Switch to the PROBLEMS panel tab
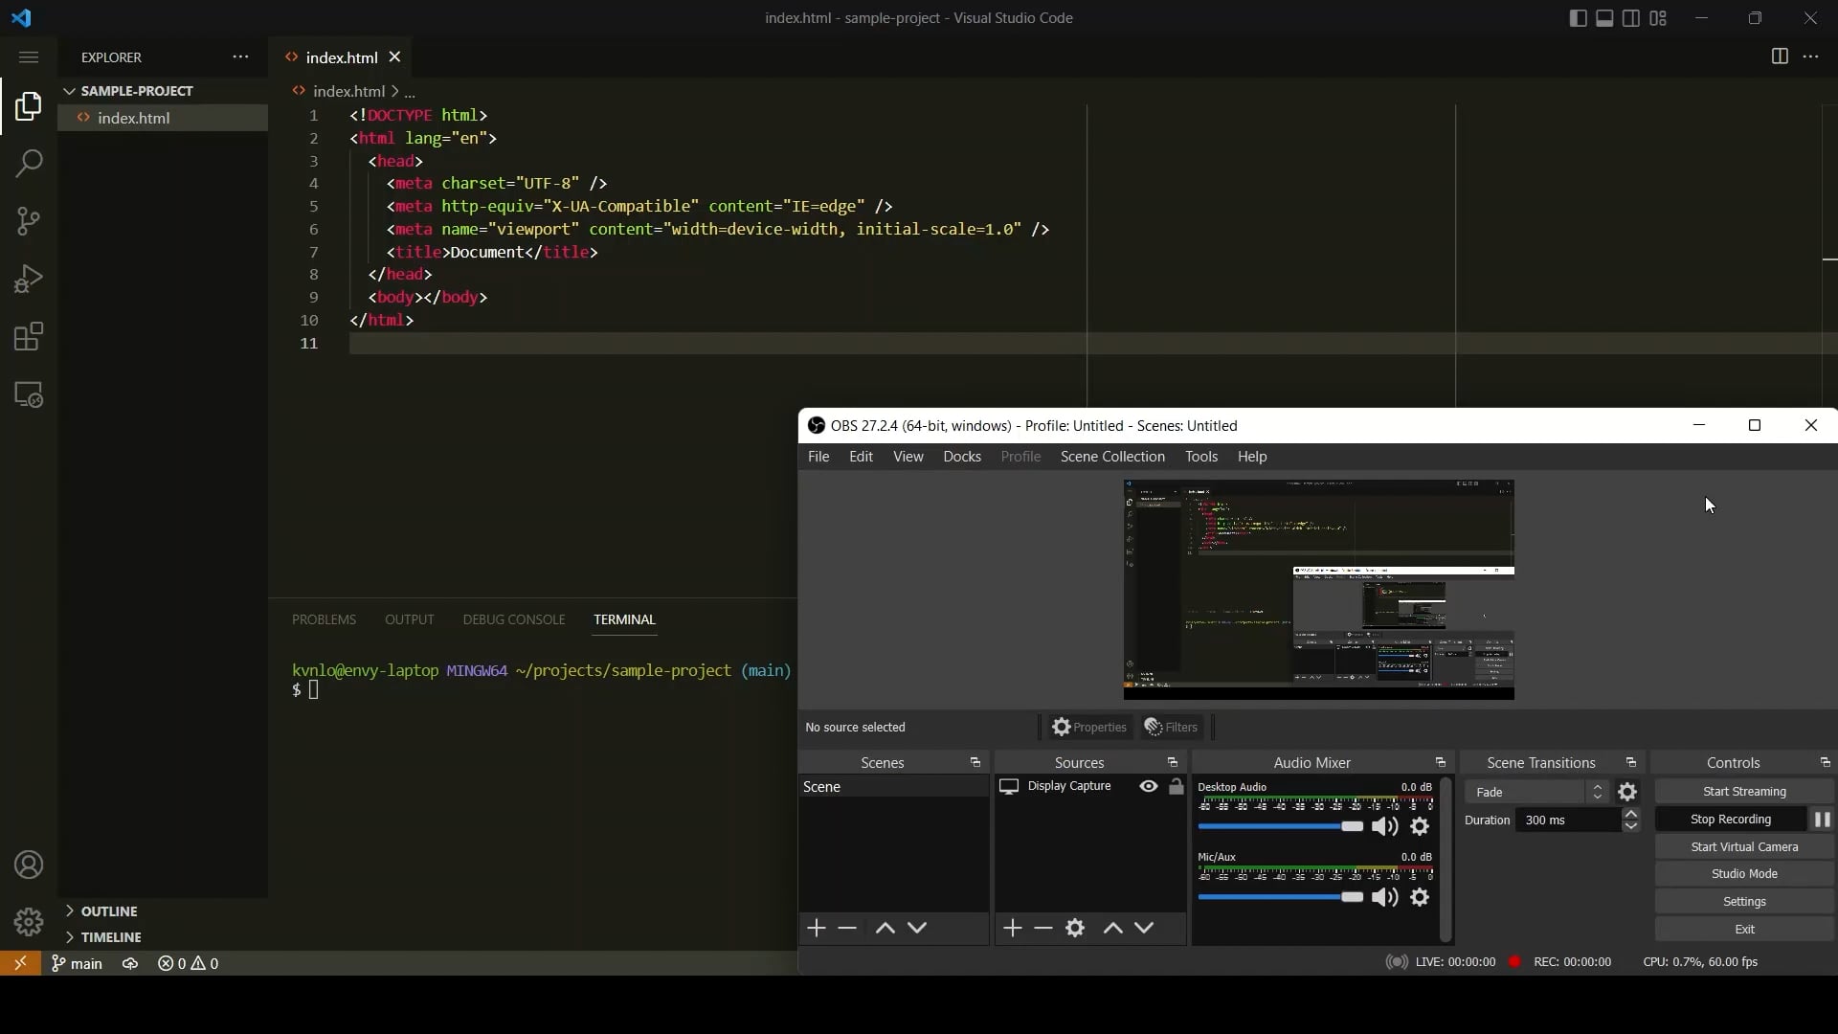The width and height of the screenshot is (1838, 1034). click(324, 619)
